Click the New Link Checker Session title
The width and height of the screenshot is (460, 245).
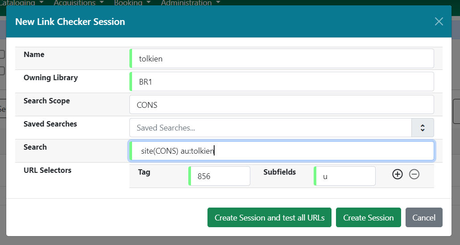coord(70,22)
